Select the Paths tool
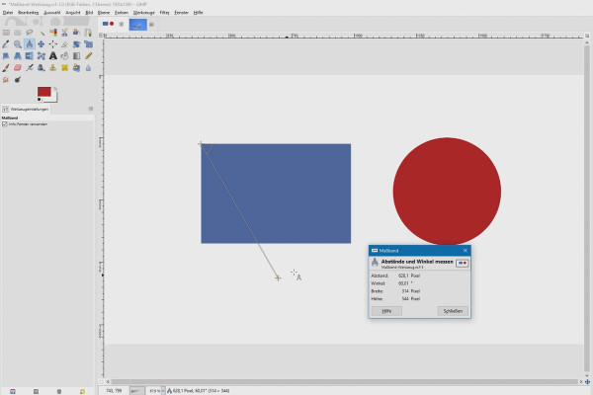 pos(88,33)
